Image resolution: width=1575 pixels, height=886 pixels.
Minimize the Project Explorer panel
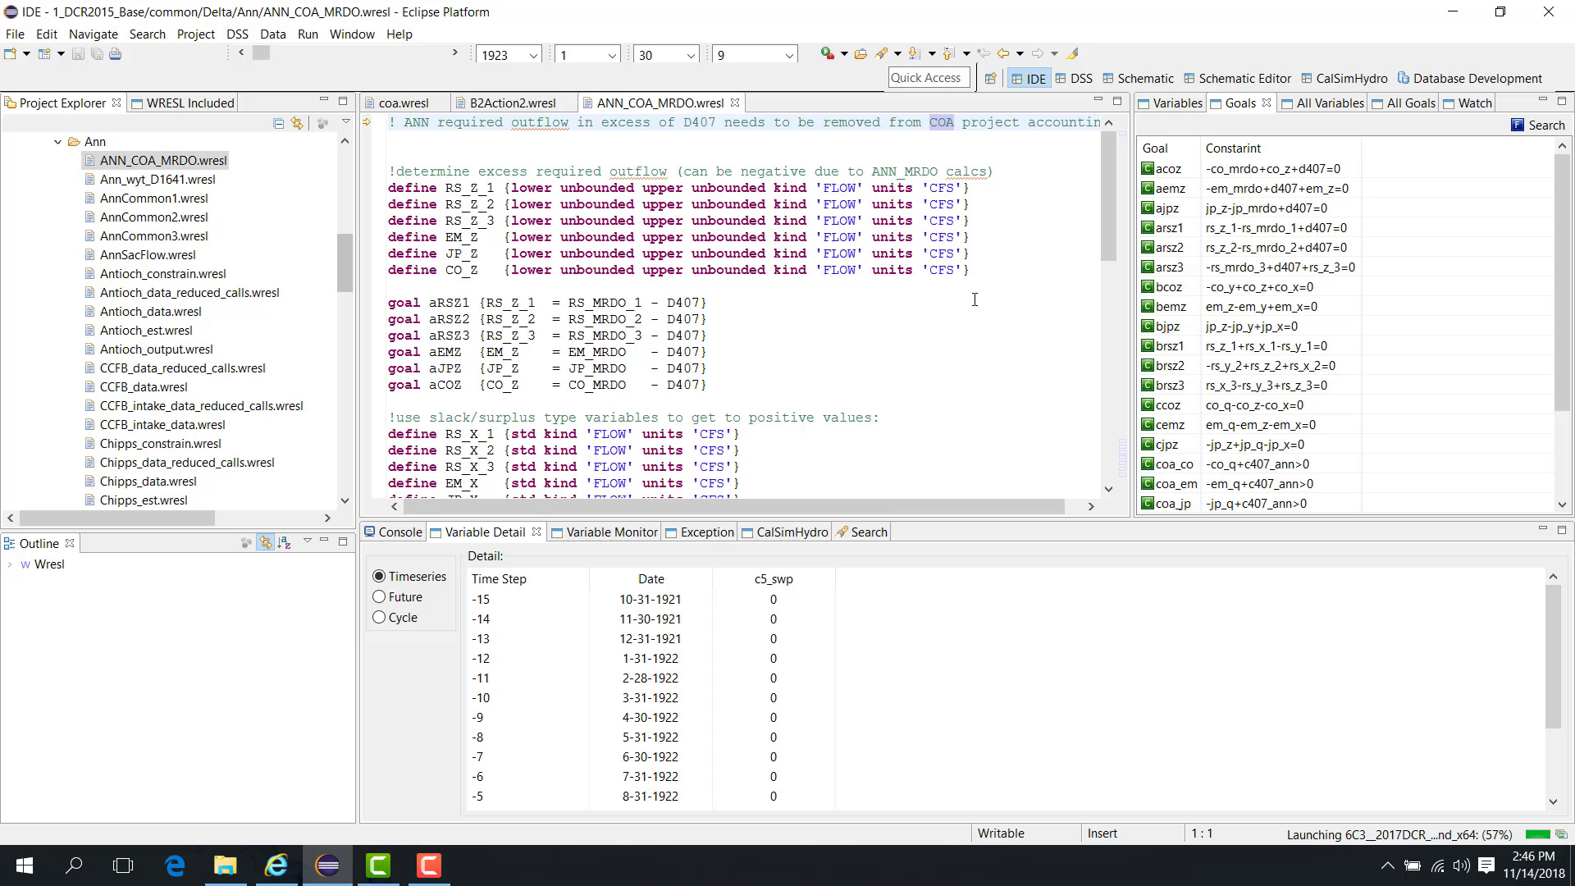pyautogui.click(x=324, y=101)
